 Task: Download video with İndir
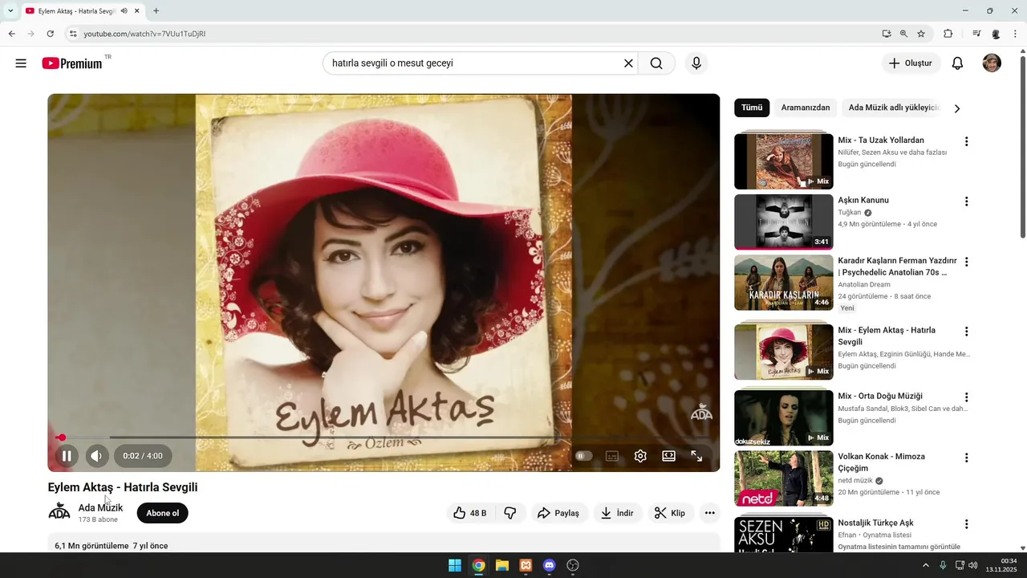(617, 513)
